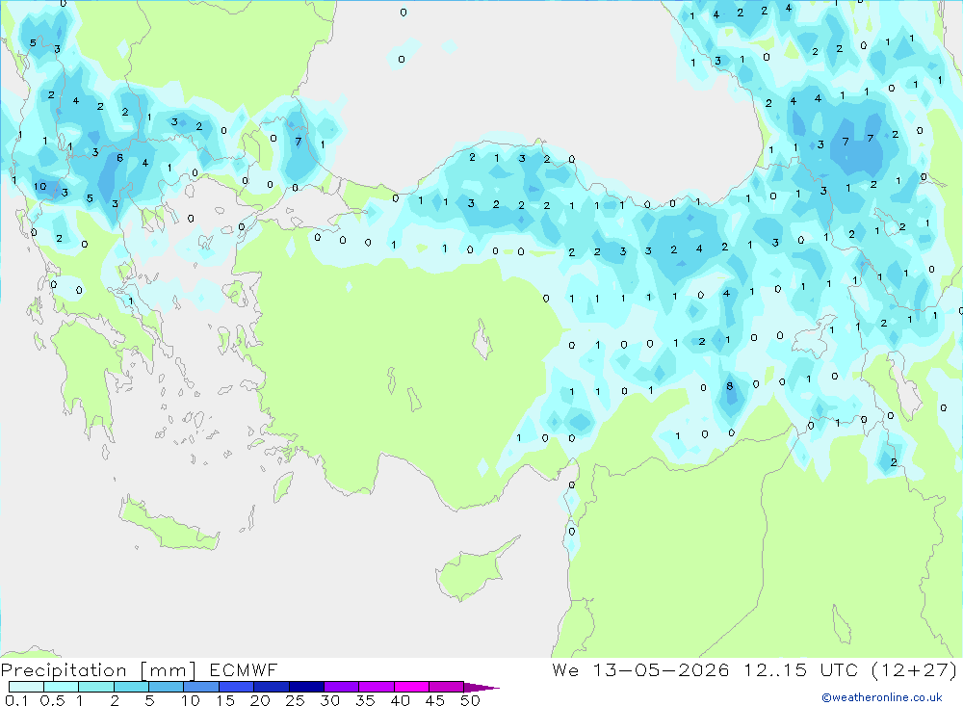Click the '12..15 UTC' time range
This screenshot has width=963, height=706.
801,669
